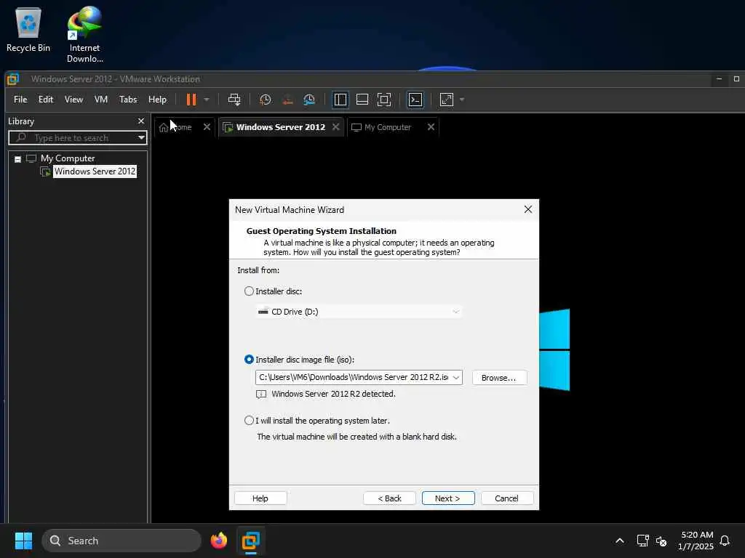Collapse the My Computer tree node
The height and width of the screenshot is (558, 745).
(17, 159)
